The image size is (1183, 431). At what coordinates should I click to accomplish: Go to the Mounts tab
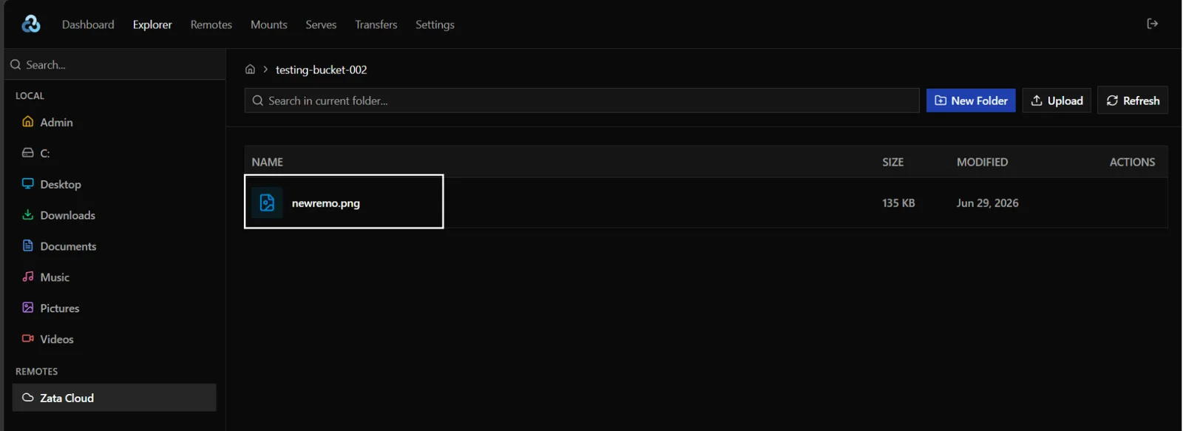pos(268,24)
